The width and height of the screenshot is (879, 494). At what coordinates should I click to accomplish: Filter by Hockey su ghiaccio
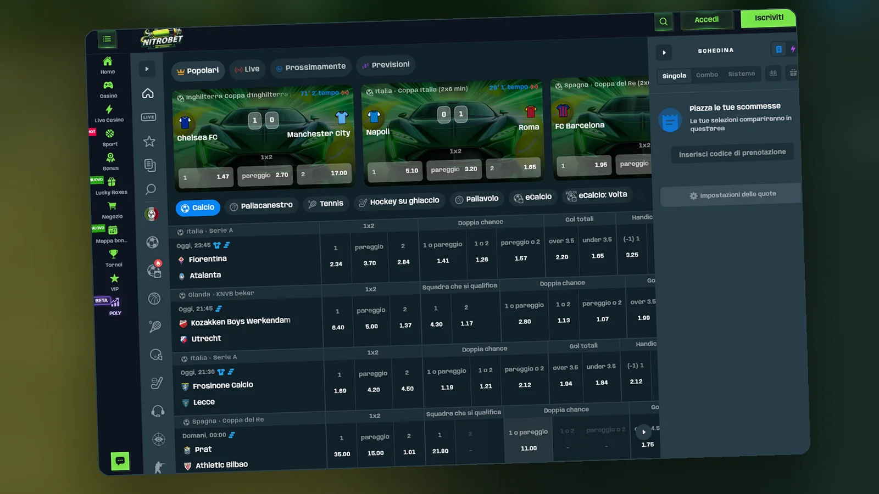(399, 201)
